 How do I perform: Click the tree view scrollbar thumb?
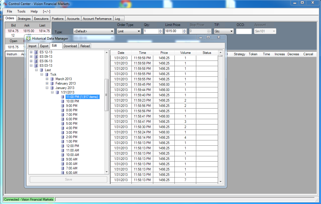point(106,95)
